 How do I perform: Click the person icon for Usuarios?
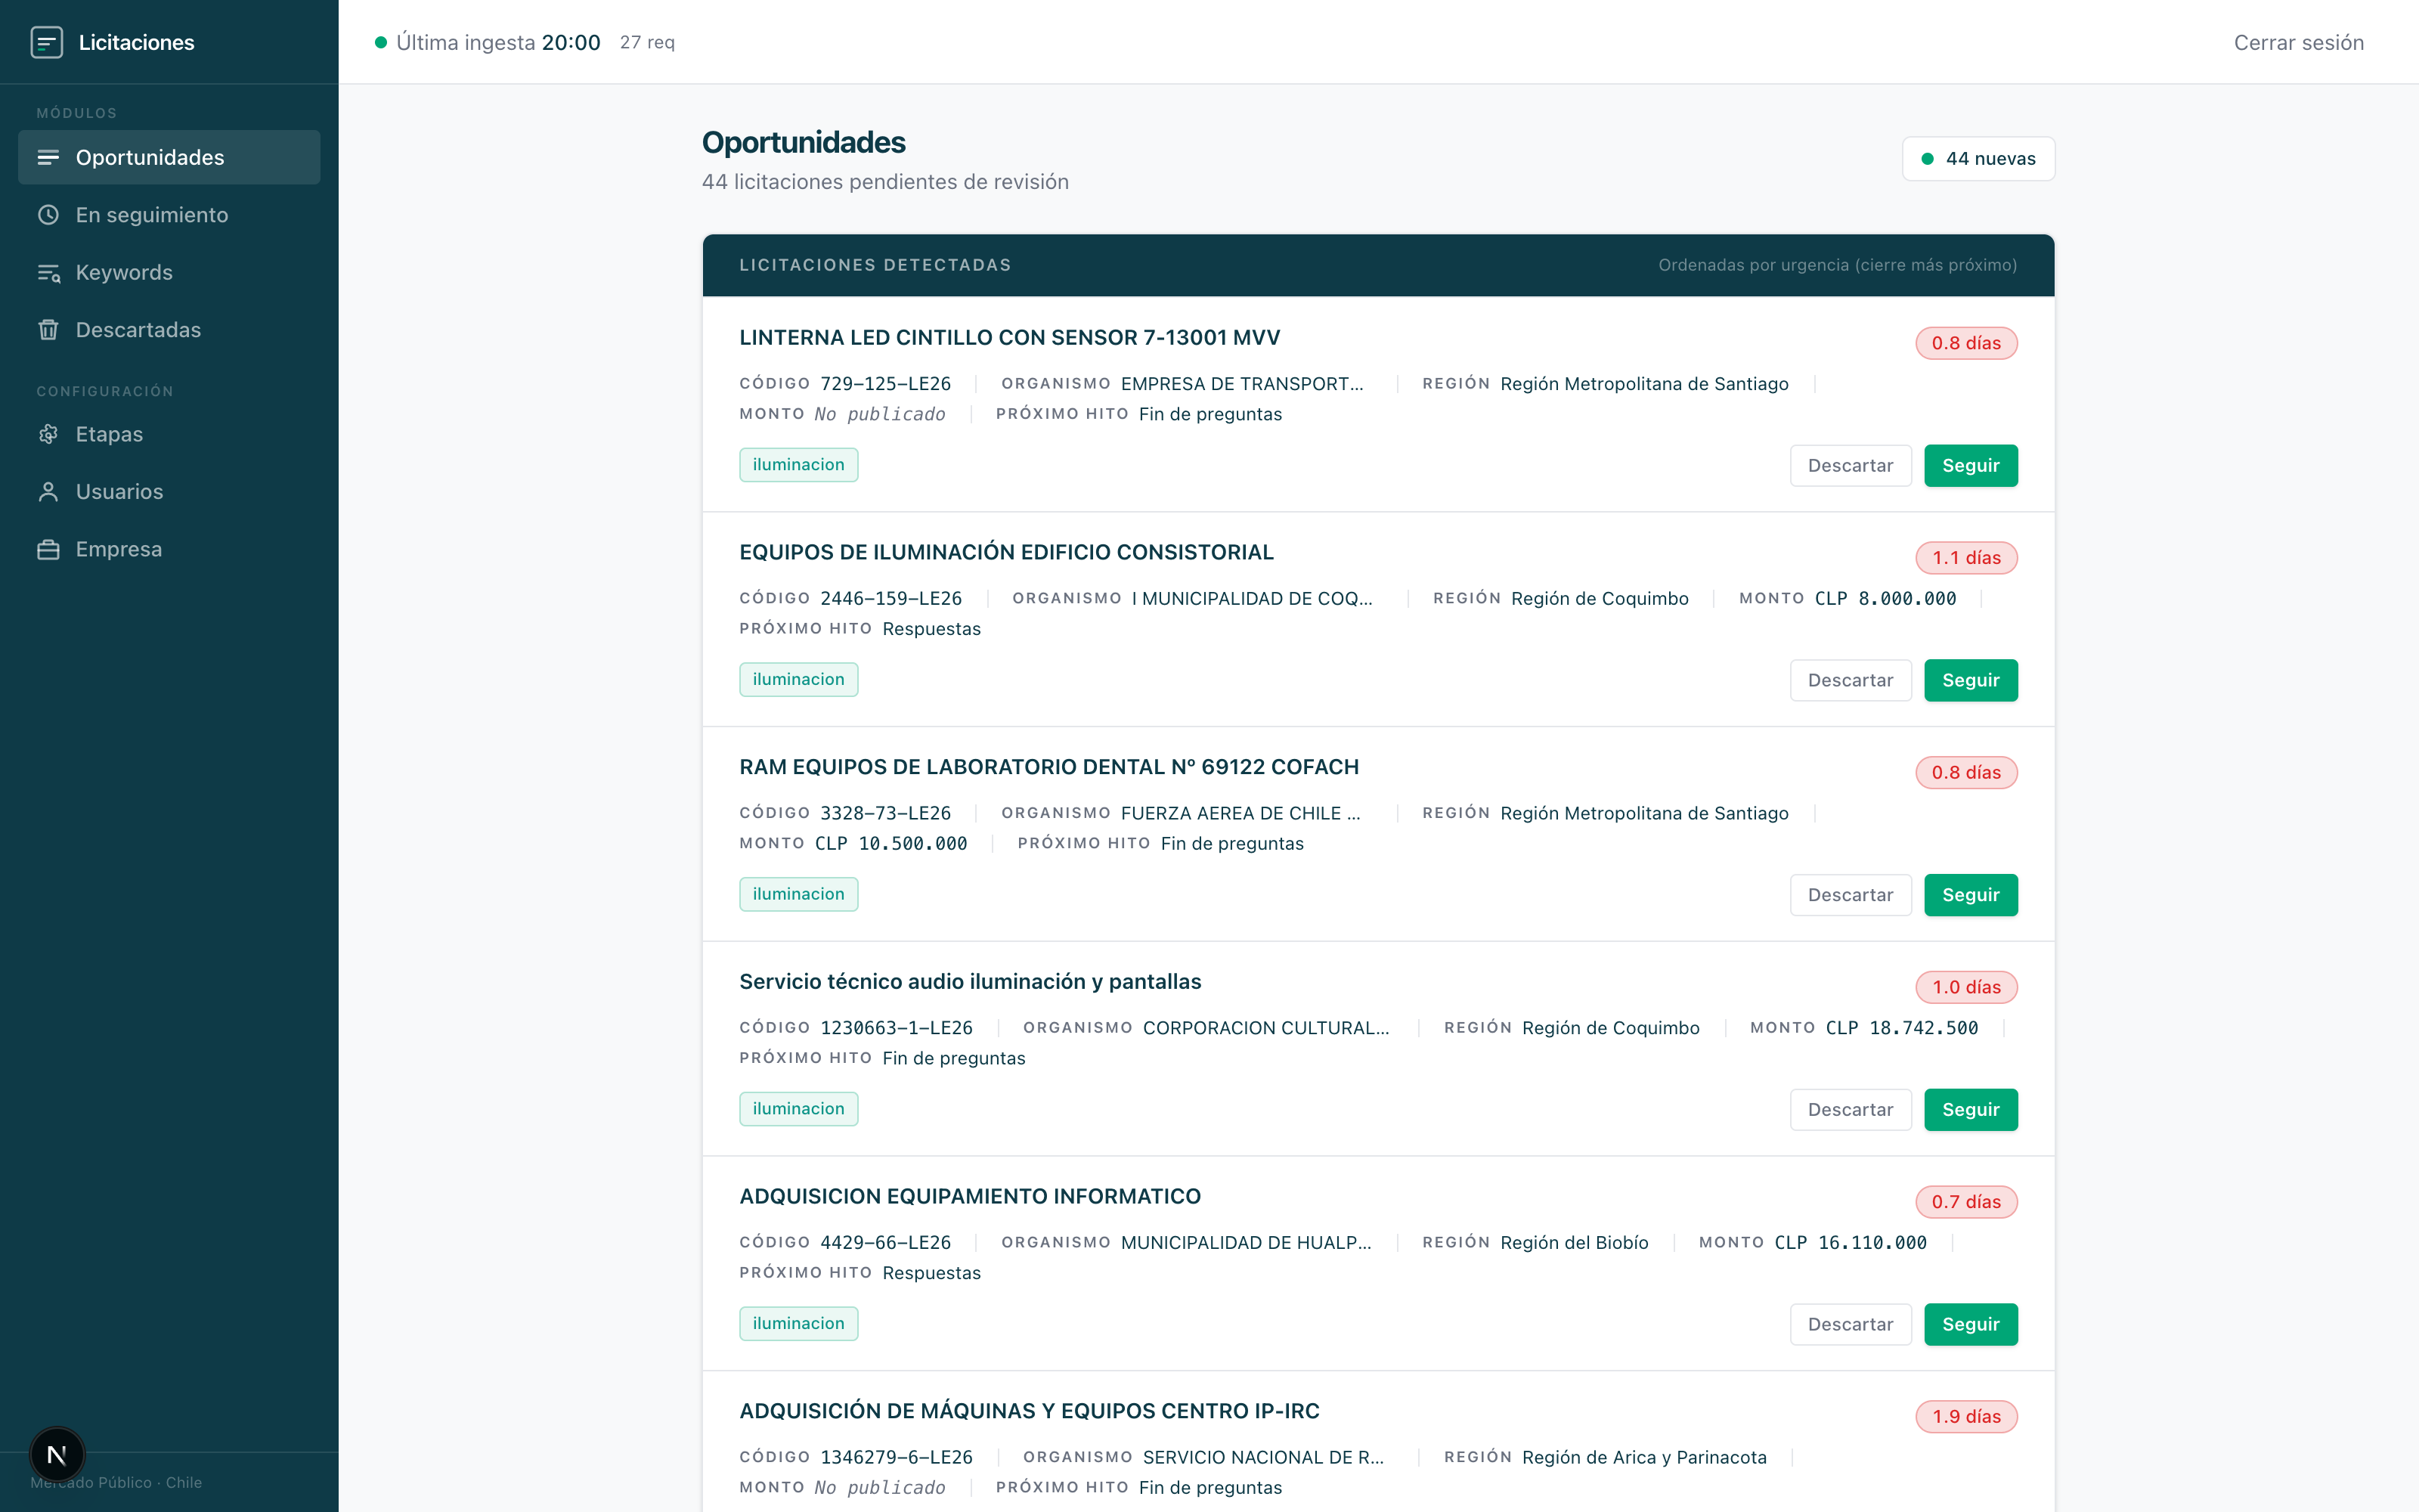coord(48,491)
